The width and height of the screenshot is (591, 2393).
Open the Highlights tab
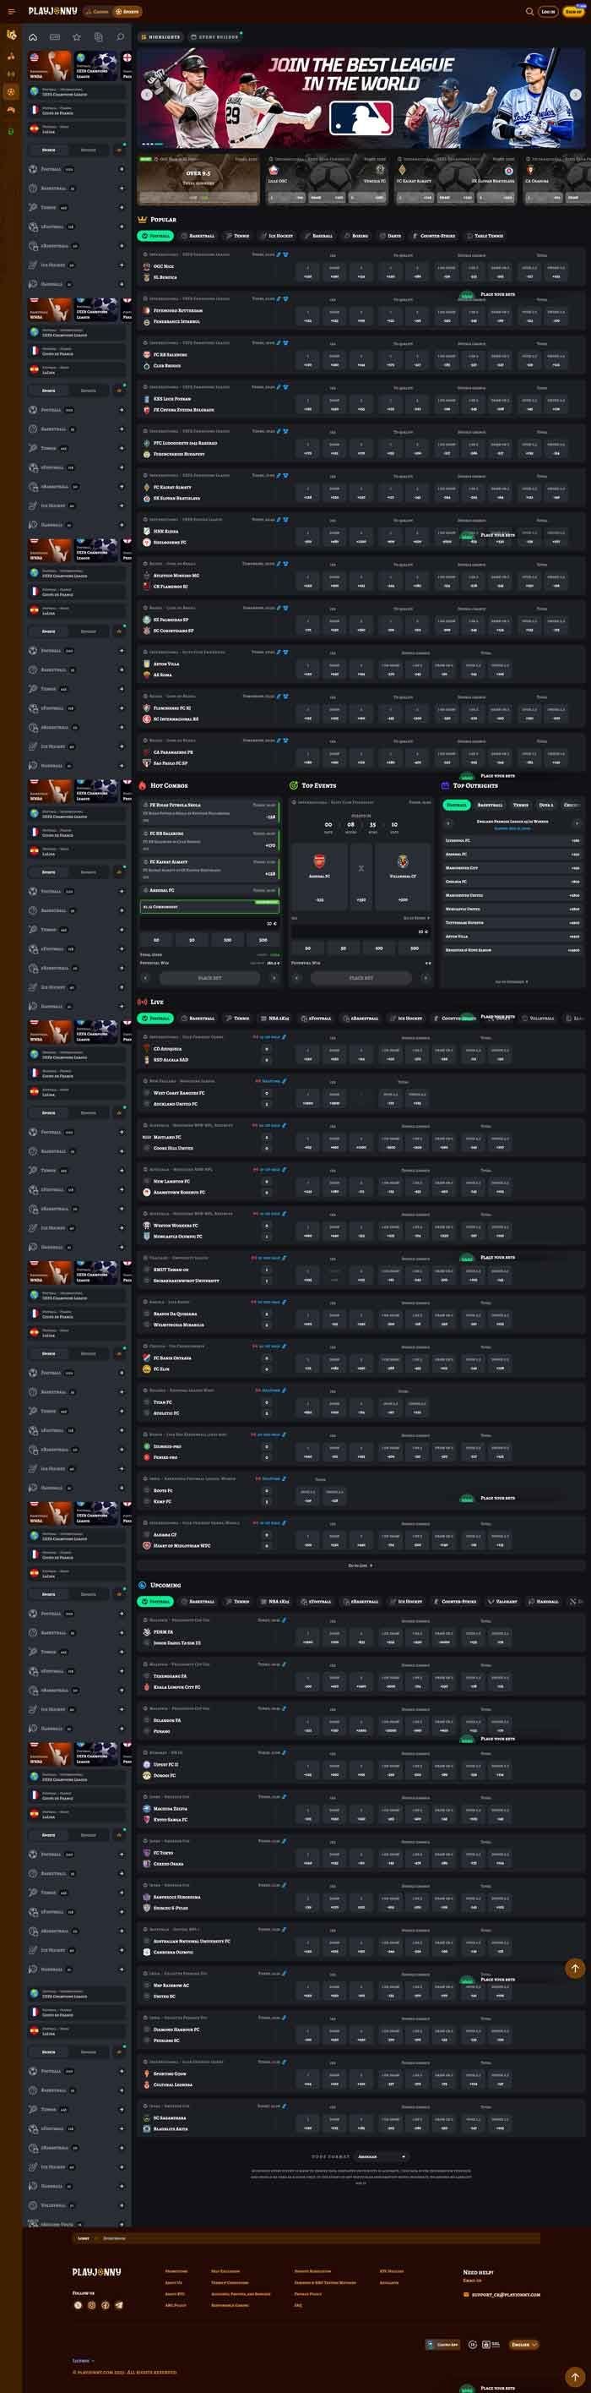[161, 37]
